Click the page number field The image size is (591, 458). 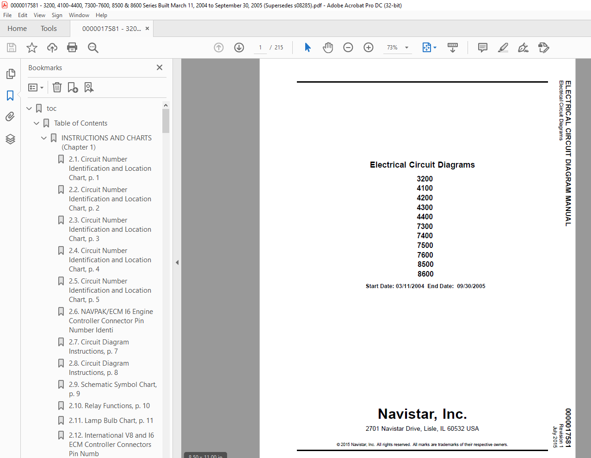pyautogui.click(x=260, y=48)
